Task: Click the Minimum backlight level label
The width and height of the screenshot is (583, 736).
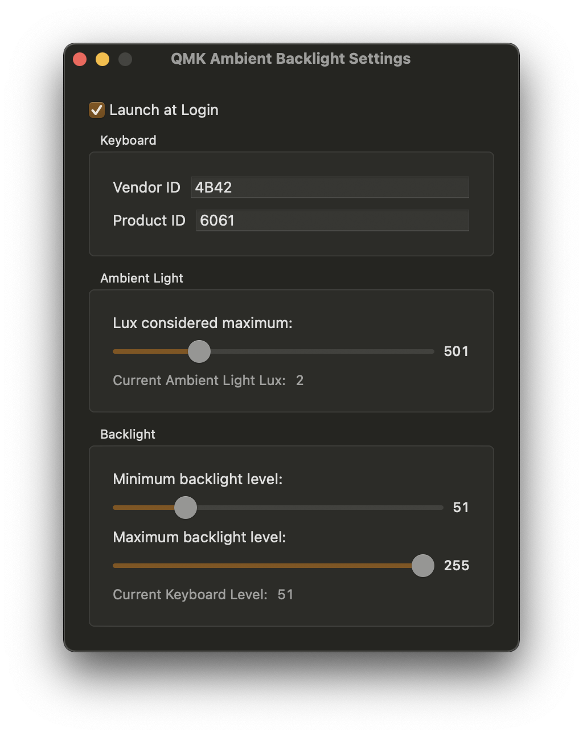Action: click(x=198, y=479)
